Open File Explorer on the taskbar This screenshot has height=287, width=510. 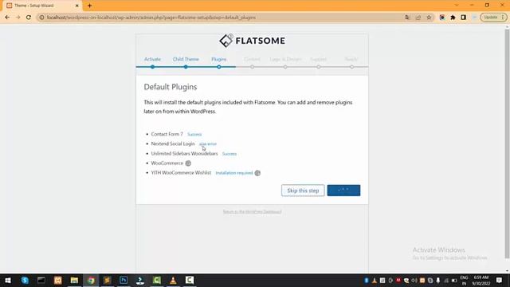point(74,280)
